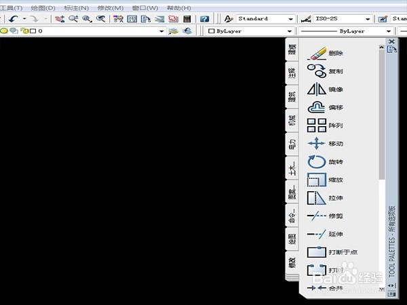Click the Help question mark icon
This screenshot has height=305, width=407.
[x=205, y=19]
